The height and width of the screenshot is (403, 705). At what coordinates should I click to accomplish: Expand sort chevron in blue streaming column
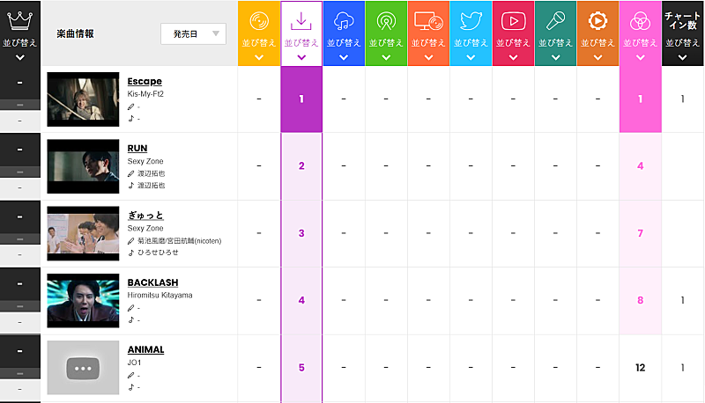(x=344, y=57)
